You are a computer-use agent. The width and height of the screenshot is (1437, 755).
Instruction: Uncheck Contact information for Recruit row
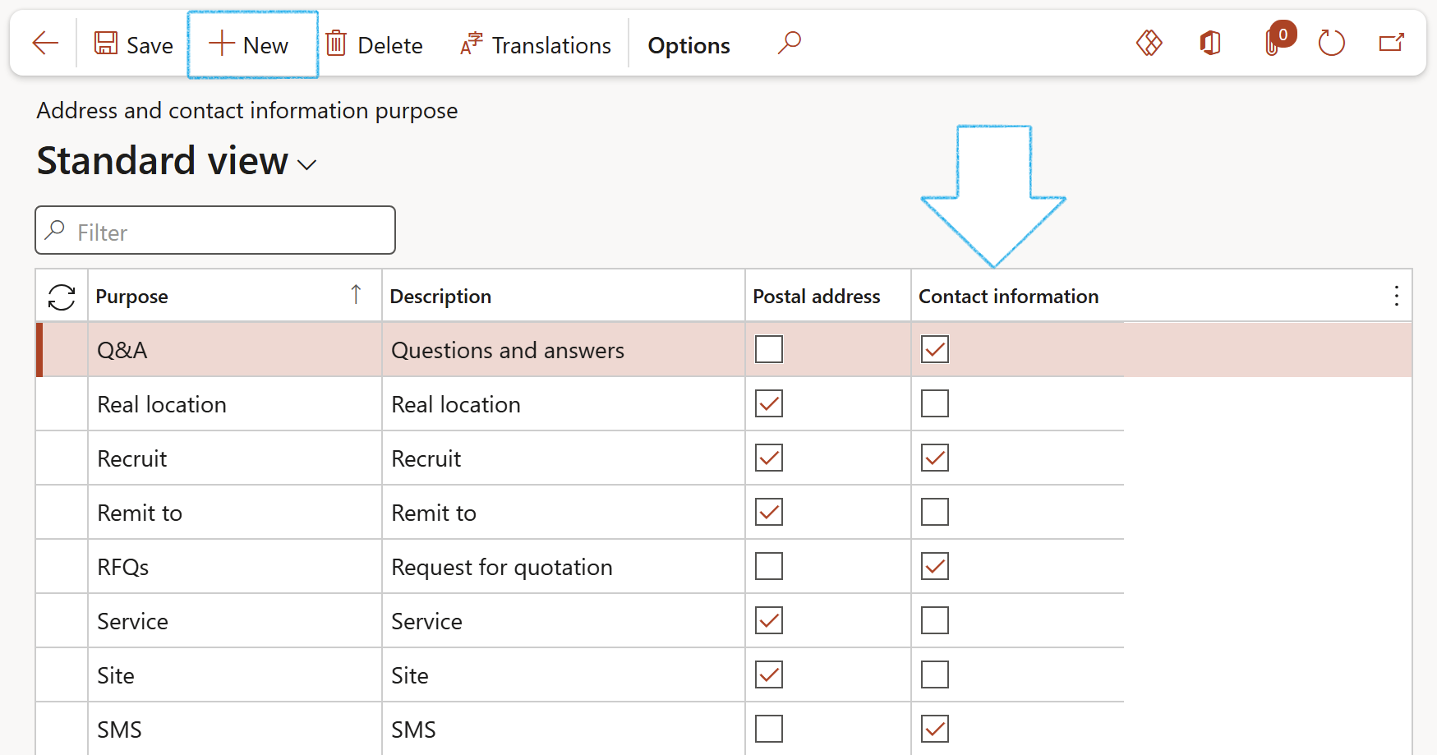pyautogui.click(x=935, y=458)
